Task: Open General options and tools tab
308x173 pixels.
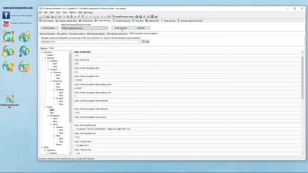Action: 190,21
